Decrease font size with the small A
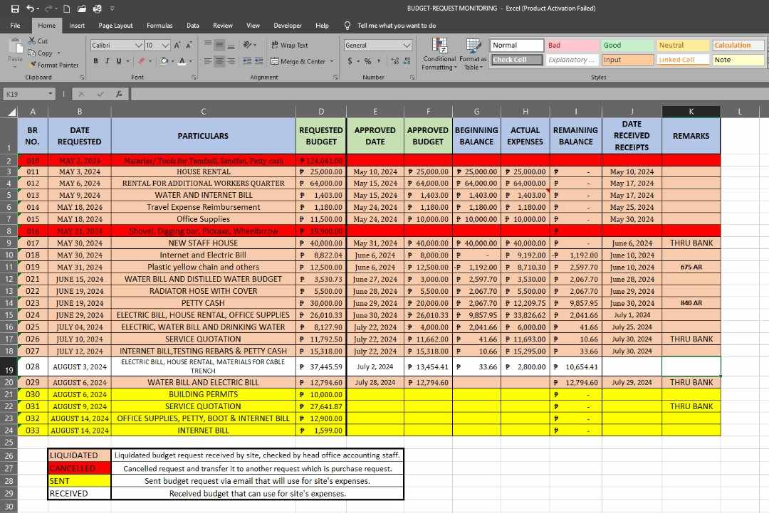This screenshot has height=513, width=769. (x=188, y=45)
